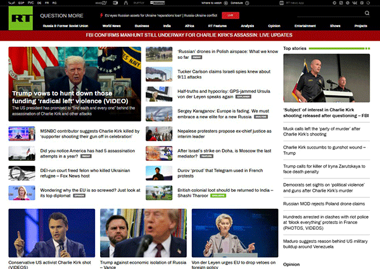Switch language to DE
Image resolution: width=380 pixels, height=269 pixels.
39,3
